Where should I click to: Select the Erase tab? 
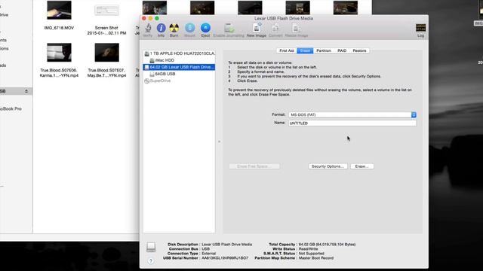click(x=305, y=50)
